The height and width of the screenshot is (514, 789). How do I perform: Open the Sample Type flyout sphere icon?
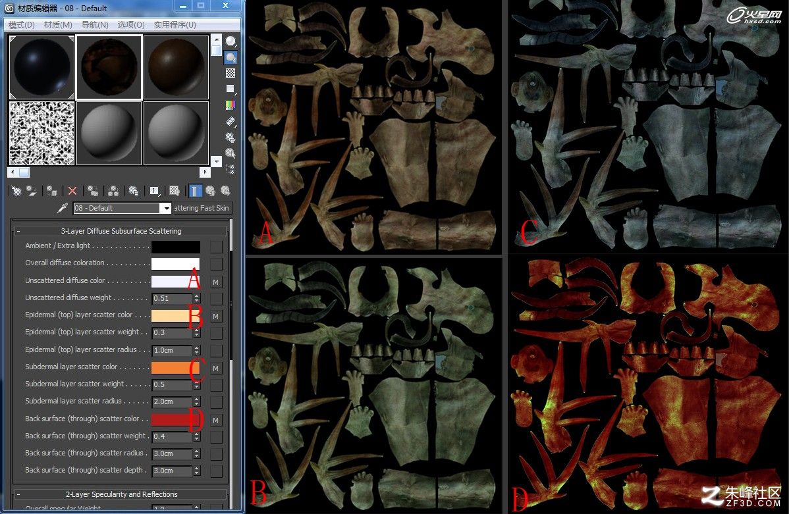(x=231, y=41)
